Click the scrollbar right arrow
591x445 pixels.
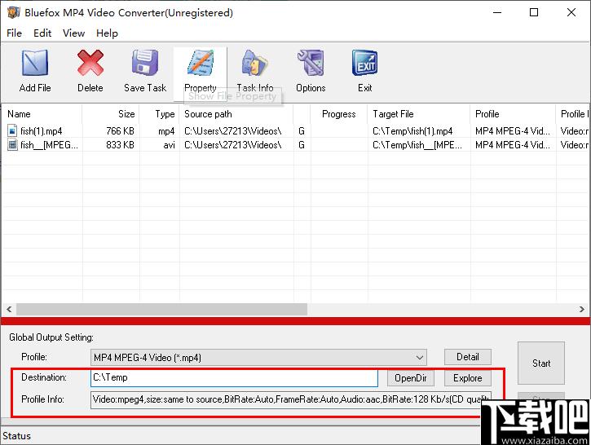[581, 310]
